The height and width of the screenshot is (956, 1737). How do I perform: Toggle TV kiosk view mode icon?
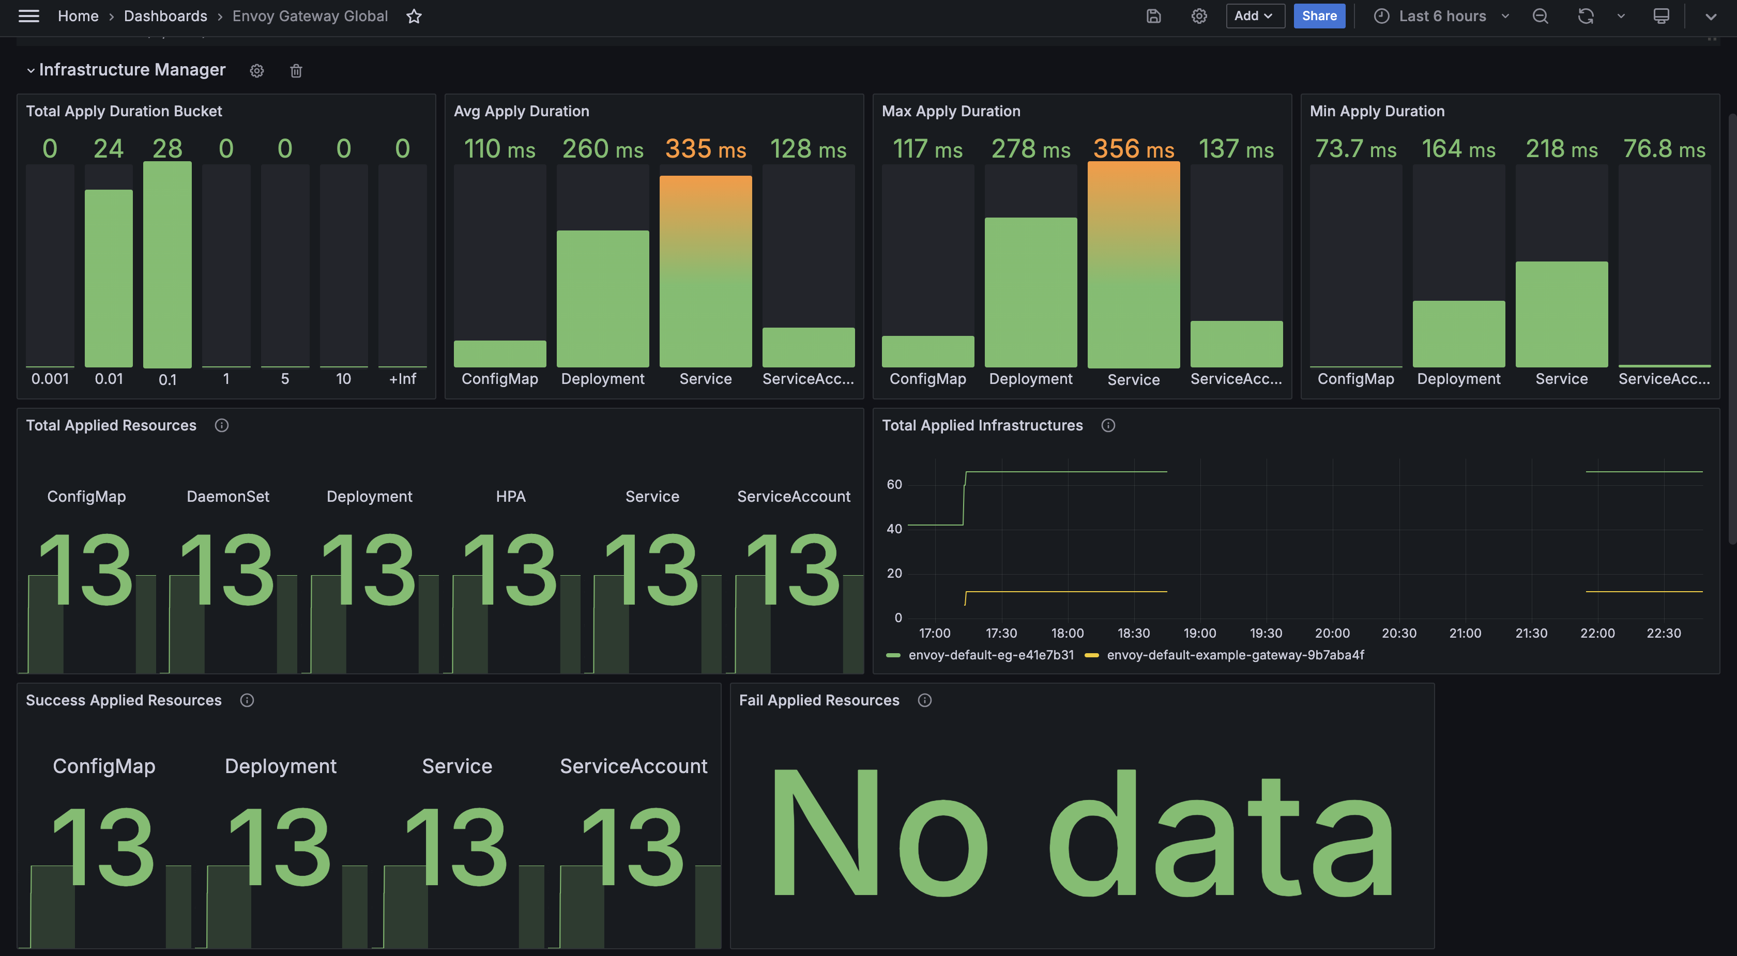click(1661, 16)
